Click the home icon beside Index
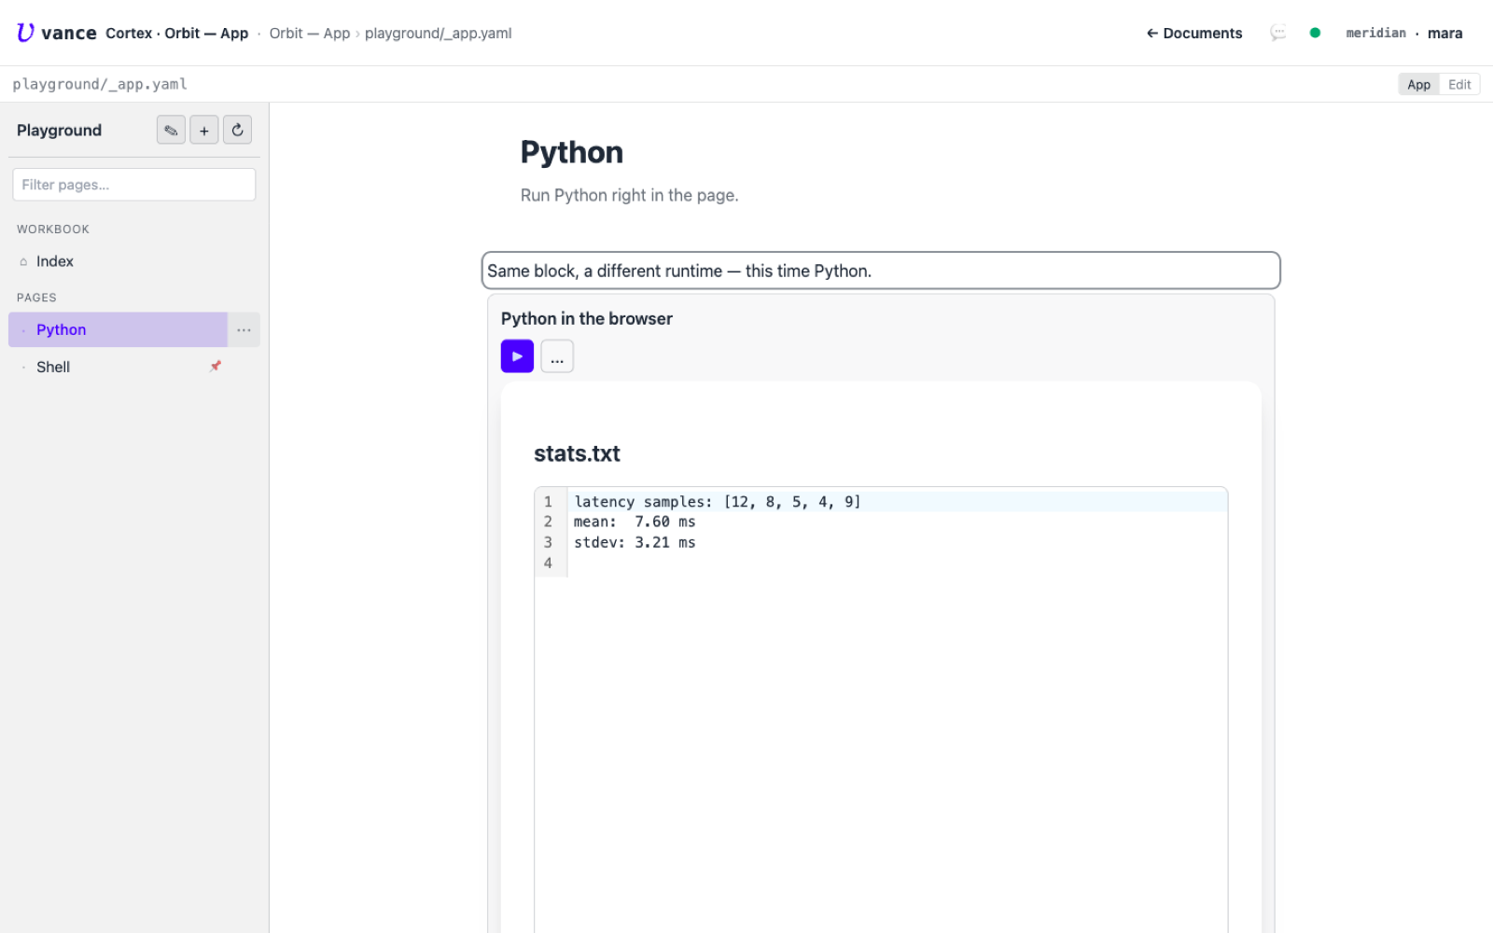This screenshot has height=933, width=1493. (23, 262)
